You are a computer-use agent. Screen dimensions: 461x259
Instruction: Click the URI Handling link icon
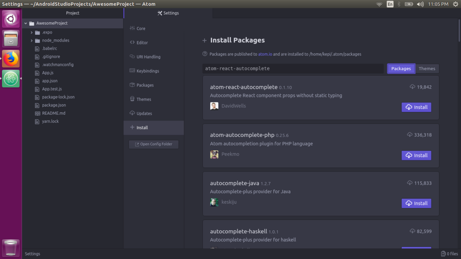point(132,57)
